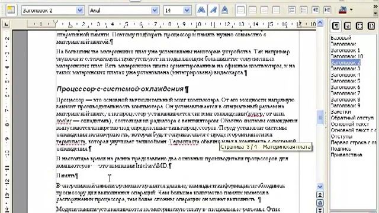The image size is (379, 213).
Task: Toggle underline formatting
Action: (225, 10)
